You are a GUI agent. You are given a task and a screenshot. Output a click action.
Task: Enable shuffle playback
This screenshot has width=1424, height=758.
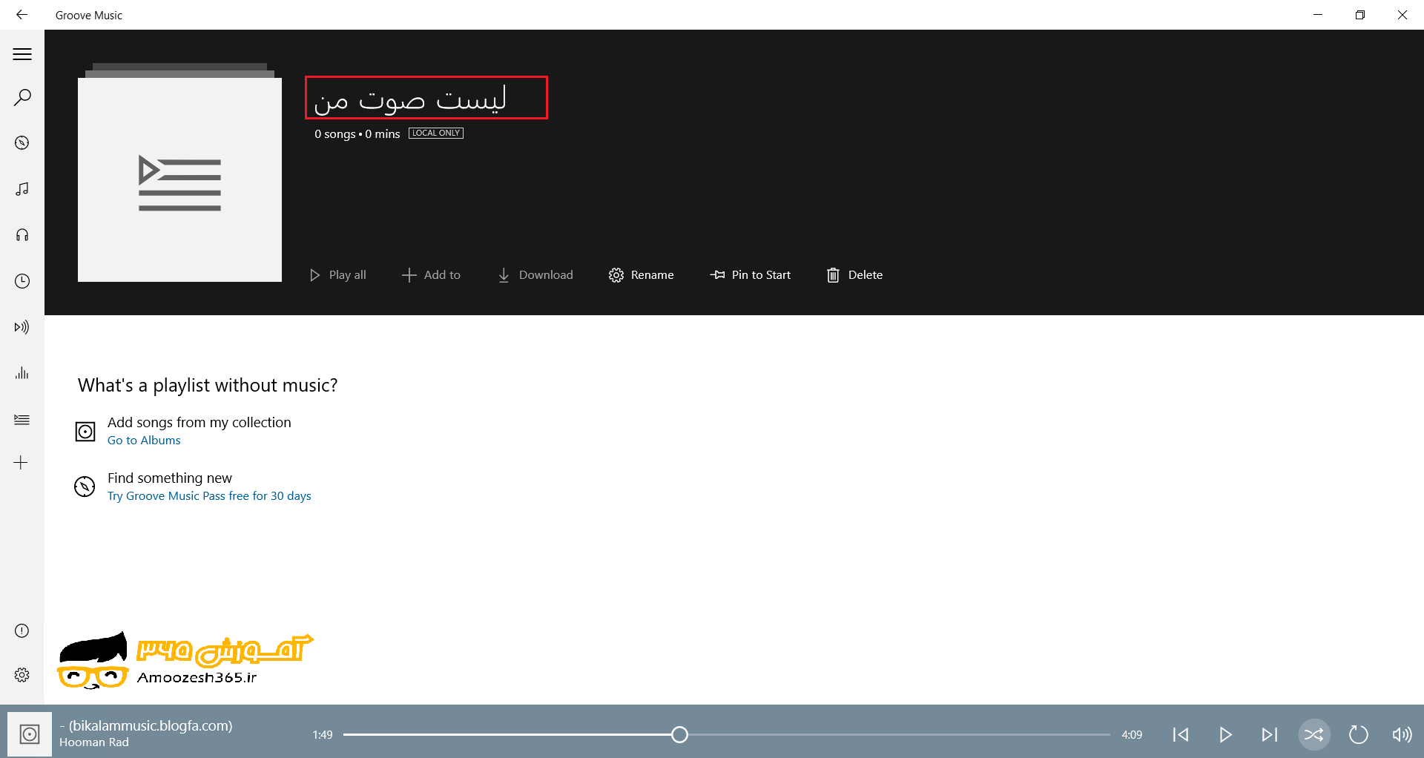pyautogui.click(x=1313, y=734)
